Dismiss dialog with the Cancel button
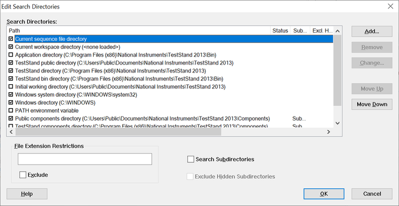399x206 pixels. (x=372, y=194)
